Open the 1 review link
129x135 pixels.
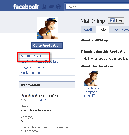point(40,100)
